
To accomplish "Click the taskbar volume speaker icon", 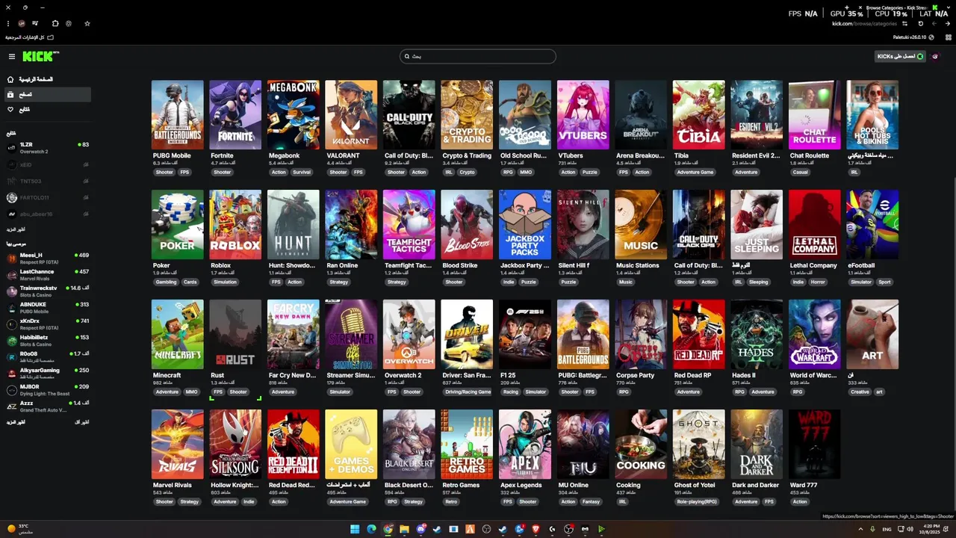I will click(x=910, y=529).
